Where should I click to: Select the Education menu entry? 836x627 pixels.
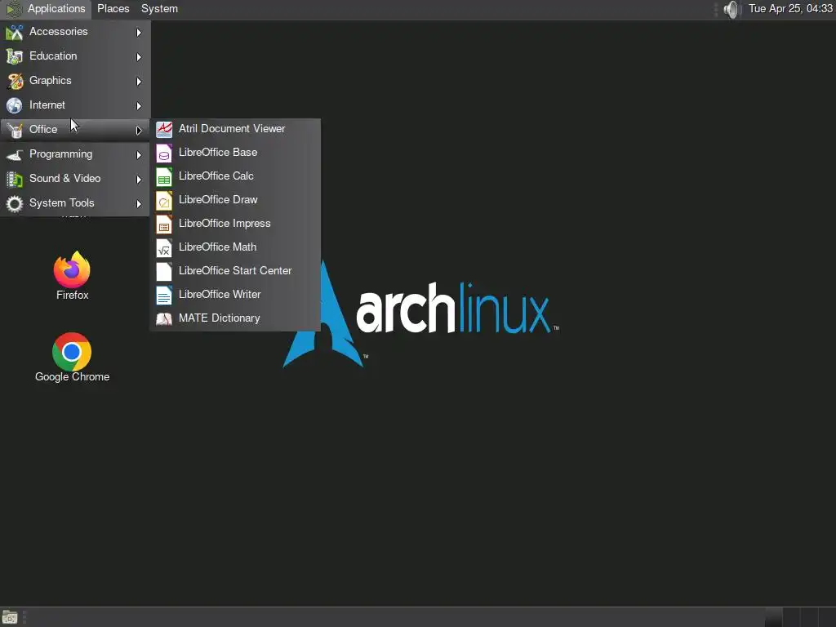click(75, 56)
